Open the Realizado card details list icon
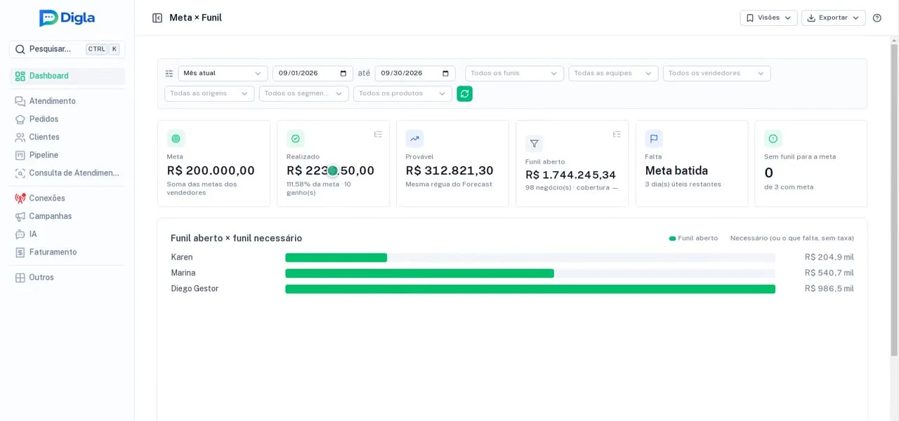 coord(378,134)
